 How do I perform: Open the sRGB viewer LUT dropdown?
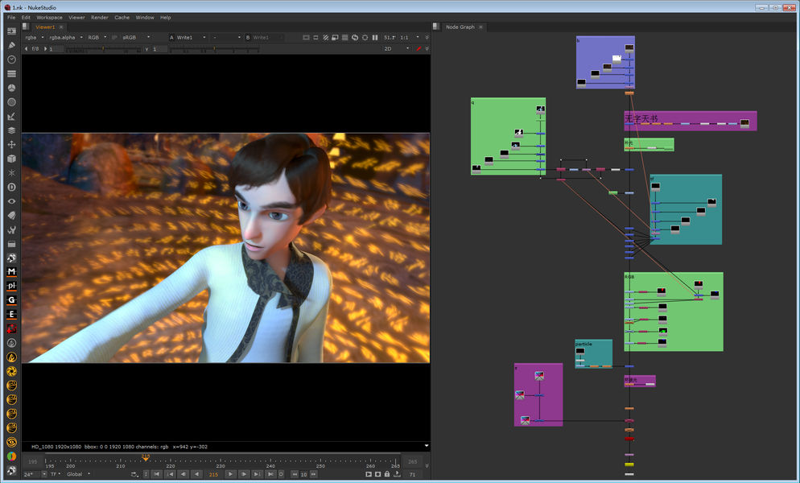click(x=136, y=37)
